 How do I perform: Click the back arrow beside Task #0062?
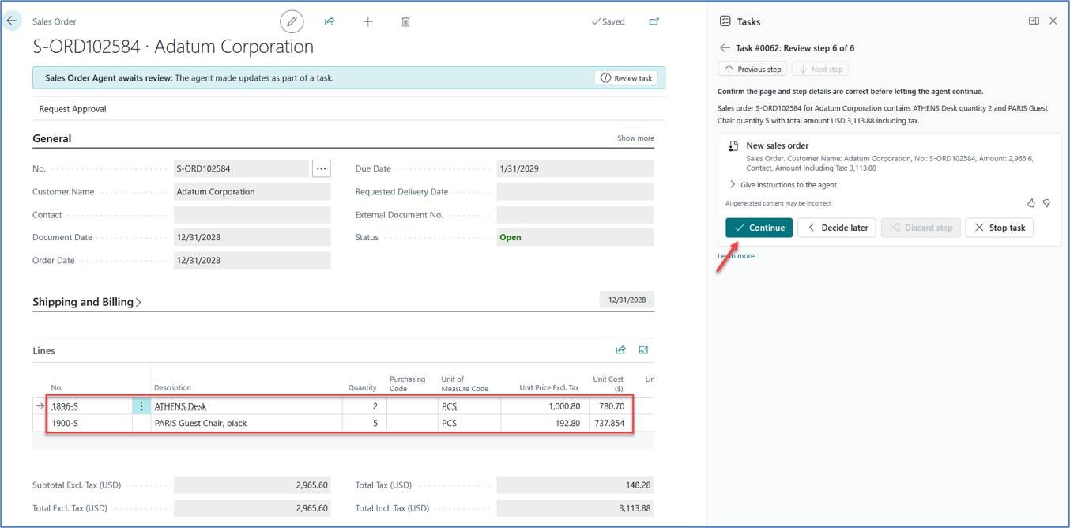click(725, 48)
